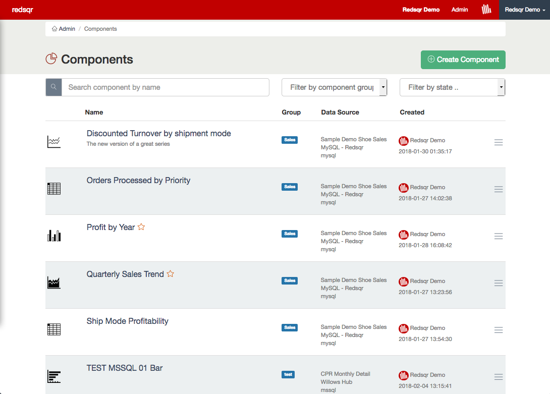Click 'The new version of a great series' description
Screen dimensions: 550x394
point(128,144)
